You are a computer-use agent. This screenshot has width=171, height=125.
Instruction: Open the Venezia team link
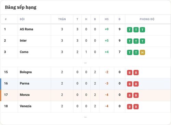click(26, 106)
